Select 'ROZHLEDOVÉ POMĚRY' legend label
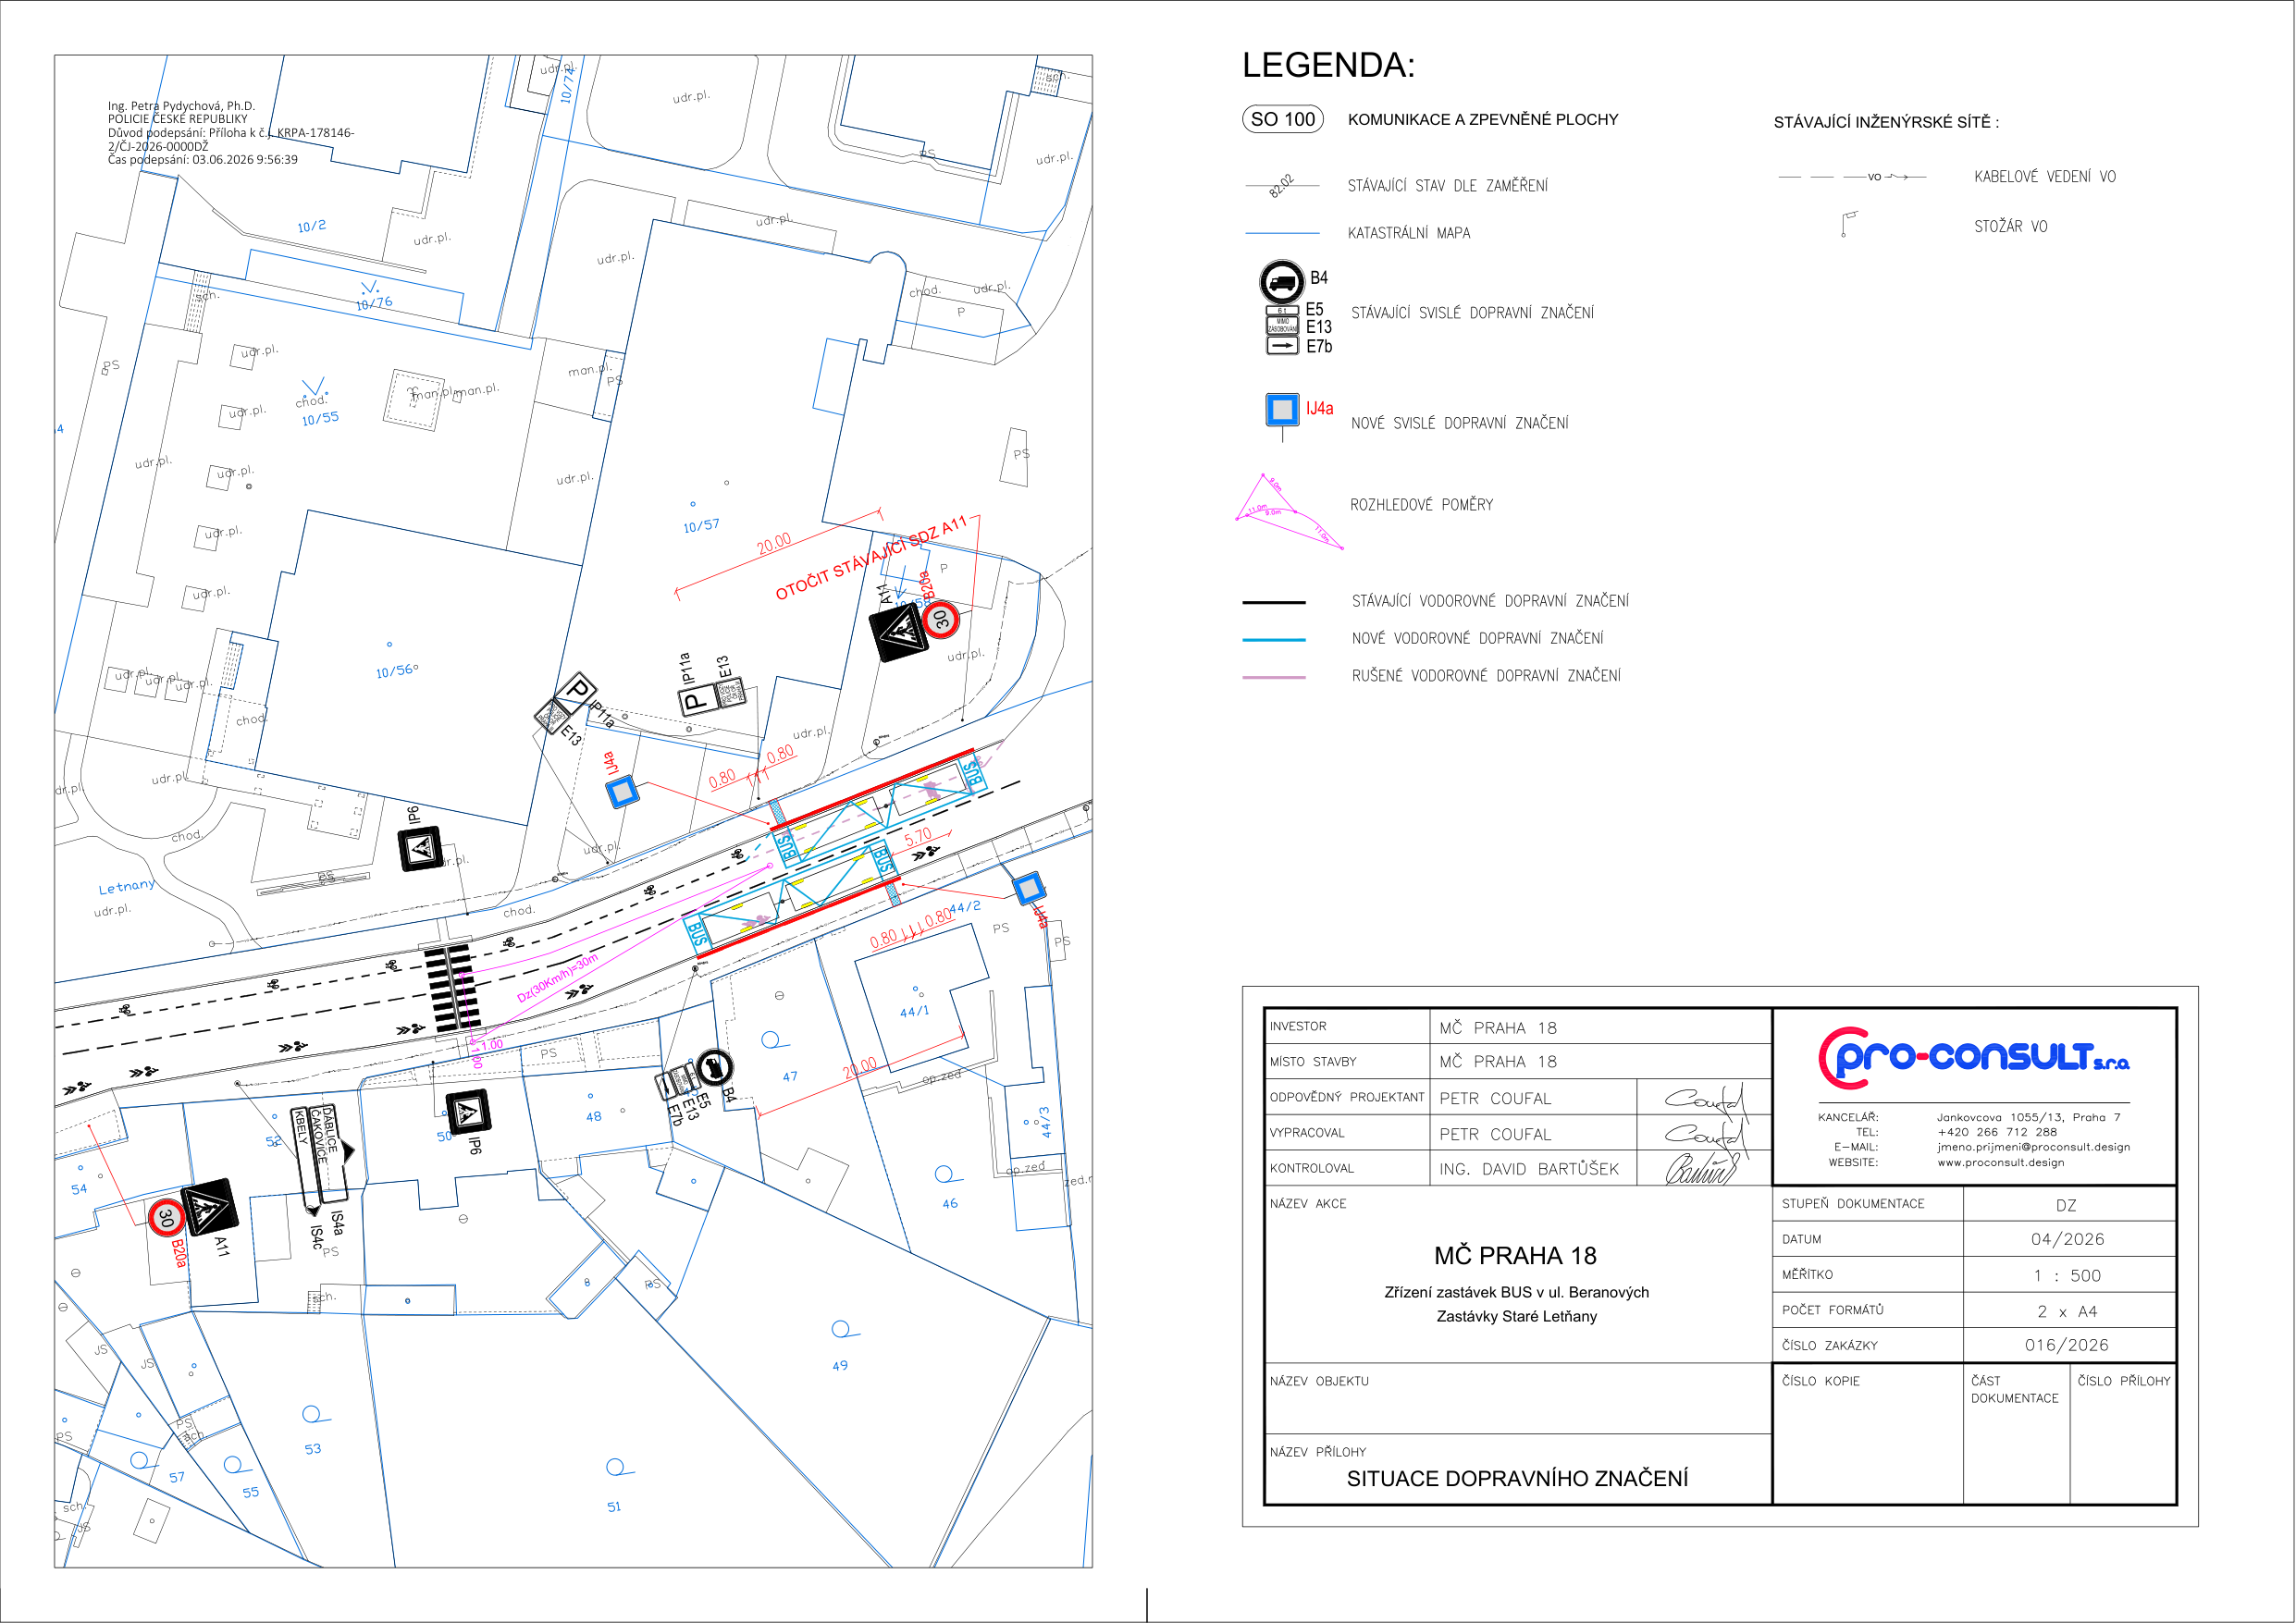The image size is (2296, 1623). pos(1422,505)
